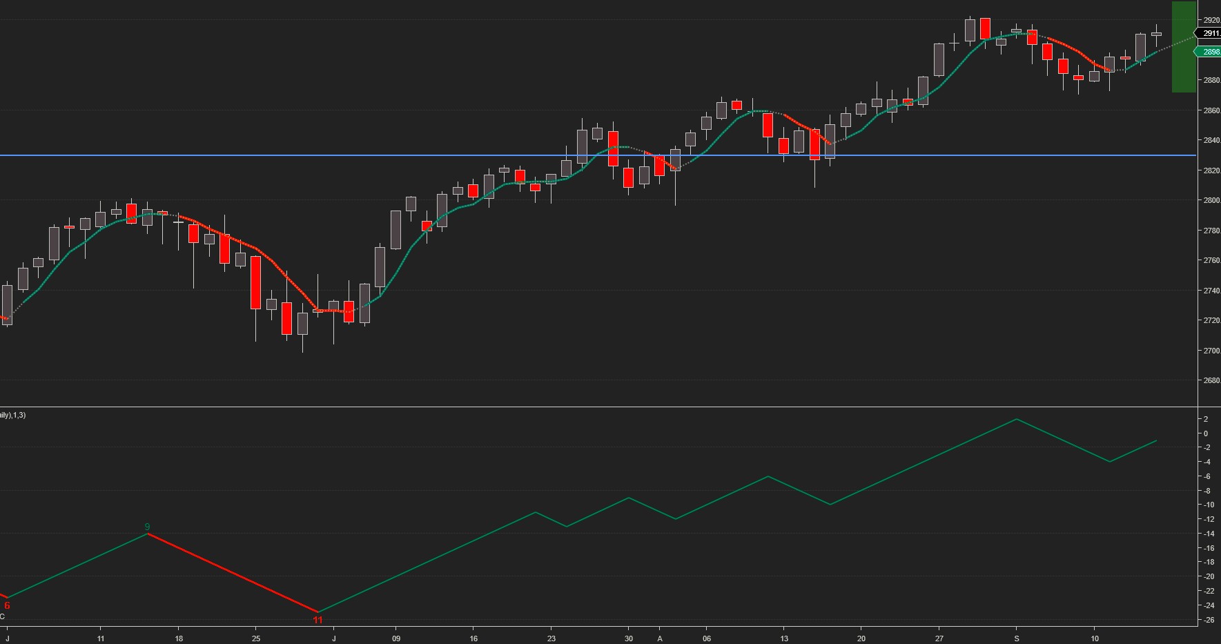Click the 2700 price scale label
This screenshot has width=1221, height=644.
[1211, 351]
